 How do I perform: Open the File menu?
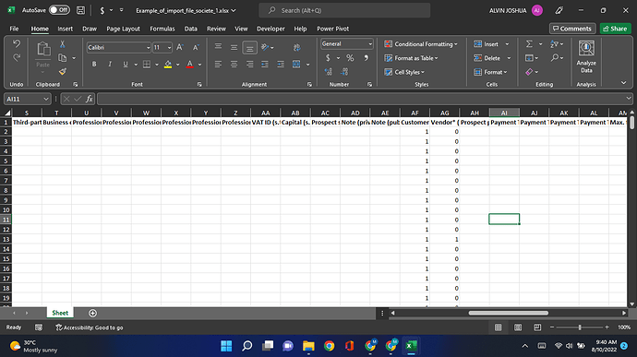click(14, 29)
